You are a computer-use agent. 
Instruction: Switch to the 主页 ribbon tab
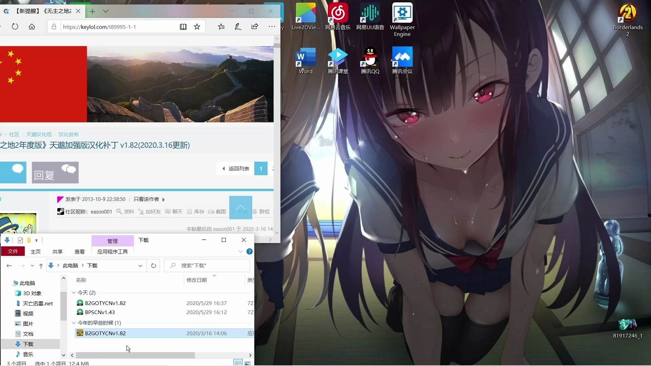pyautogui.click(x=36, y=251)
